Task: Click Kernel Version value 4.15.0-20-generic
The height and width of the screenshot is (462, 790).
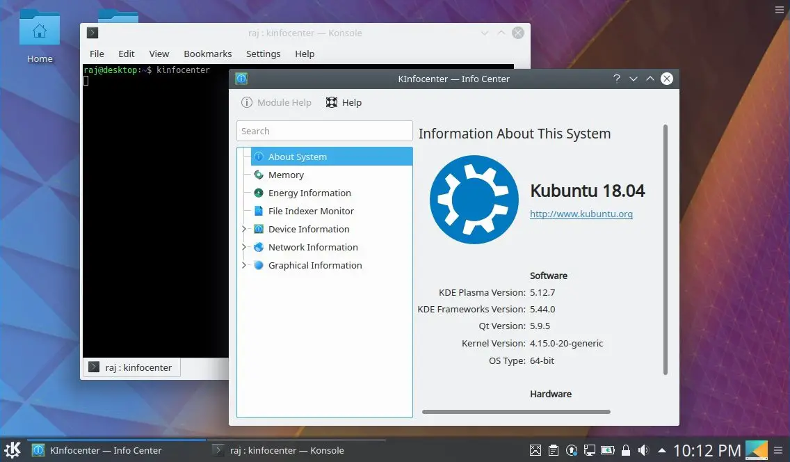Action: coord(566,343)
